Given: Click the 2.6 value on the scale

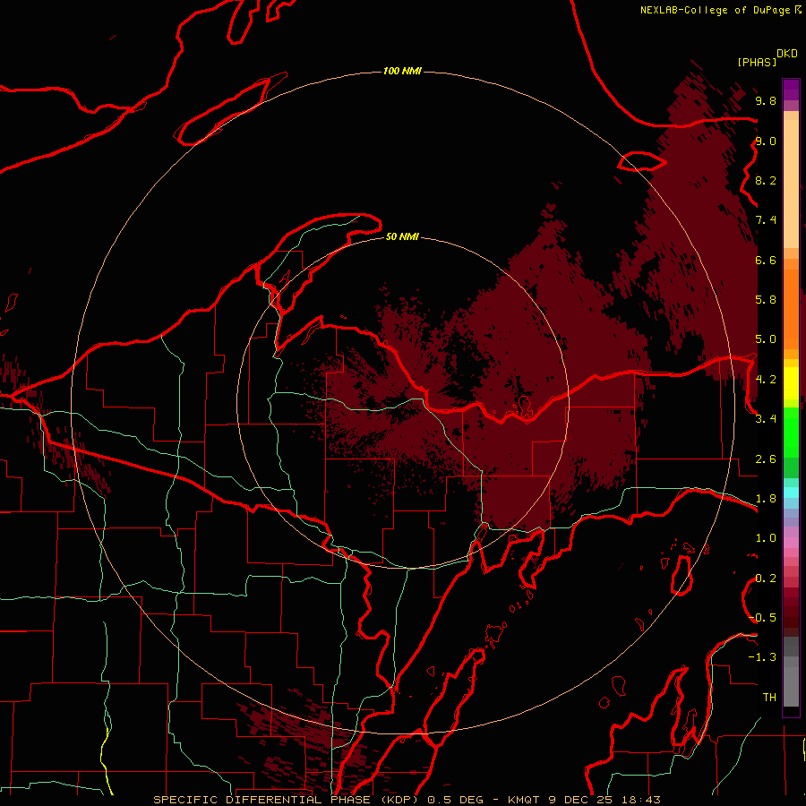Looking at the screenshot, I should [766, 459].
